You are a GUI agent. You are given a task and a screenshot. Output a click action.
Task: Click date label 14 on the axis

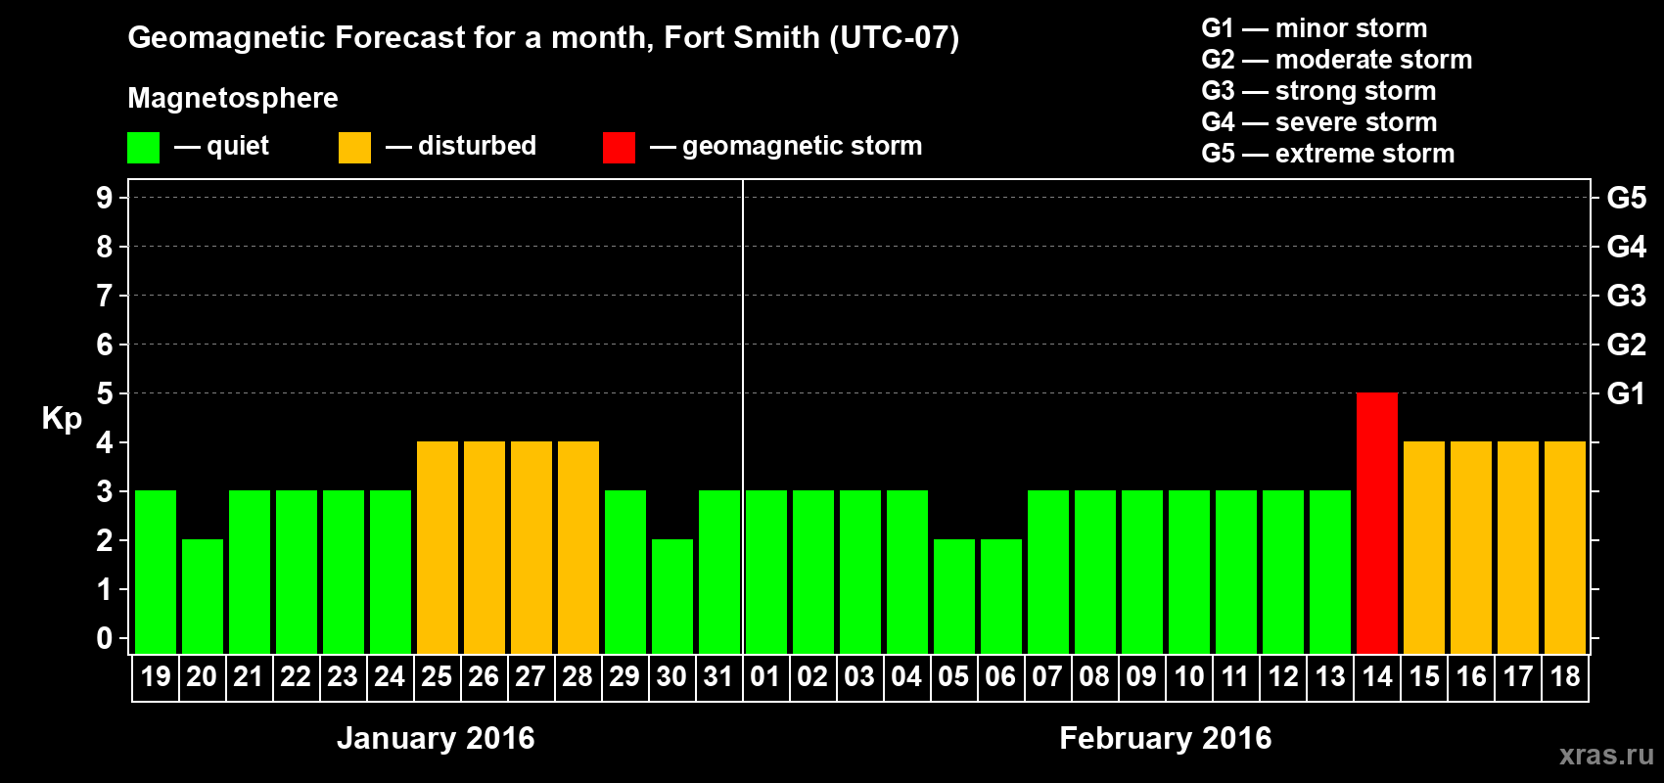pos(1377,677)
